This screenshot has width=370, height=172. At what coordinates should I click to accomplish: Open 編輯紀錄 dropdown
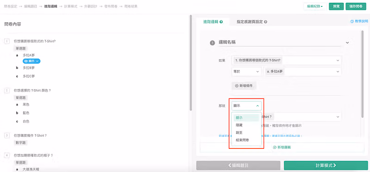point(315,6)
